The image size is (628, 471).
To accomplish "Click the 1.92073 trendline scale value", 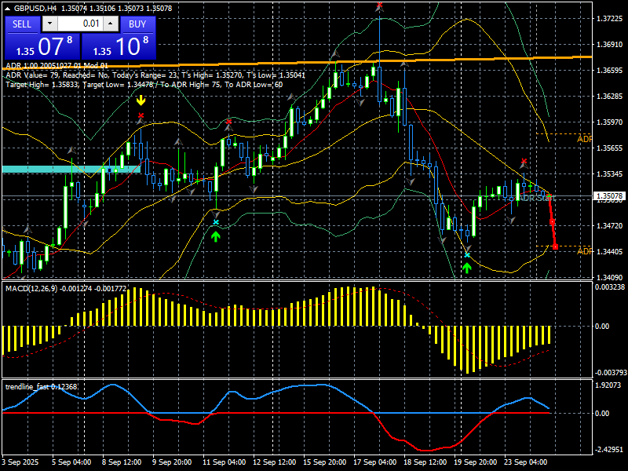I will coord(608,385).
